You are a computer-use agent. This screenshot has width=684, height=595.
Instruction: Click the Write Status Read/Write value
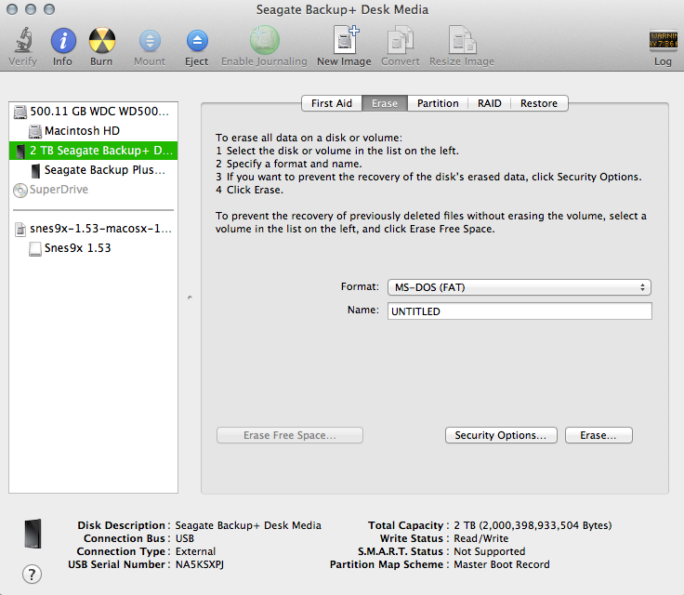pos(481,538)
